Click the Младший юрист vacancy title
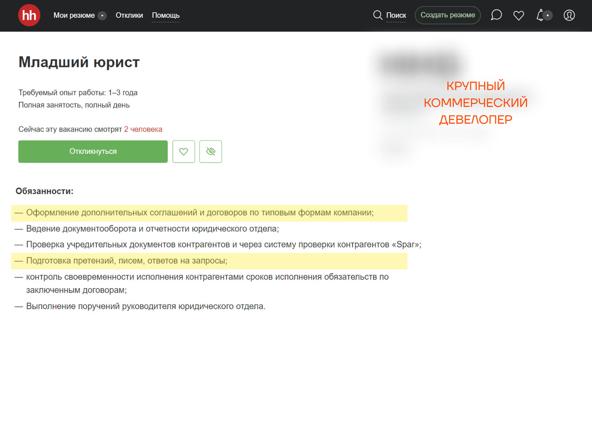 pyautogui.click(x=79, y=62)
